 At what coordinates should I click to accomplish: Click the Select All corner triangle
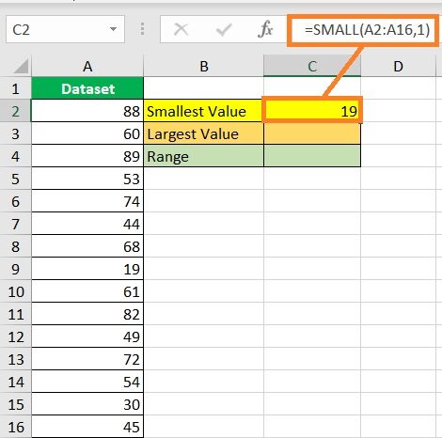coord(22,66)
